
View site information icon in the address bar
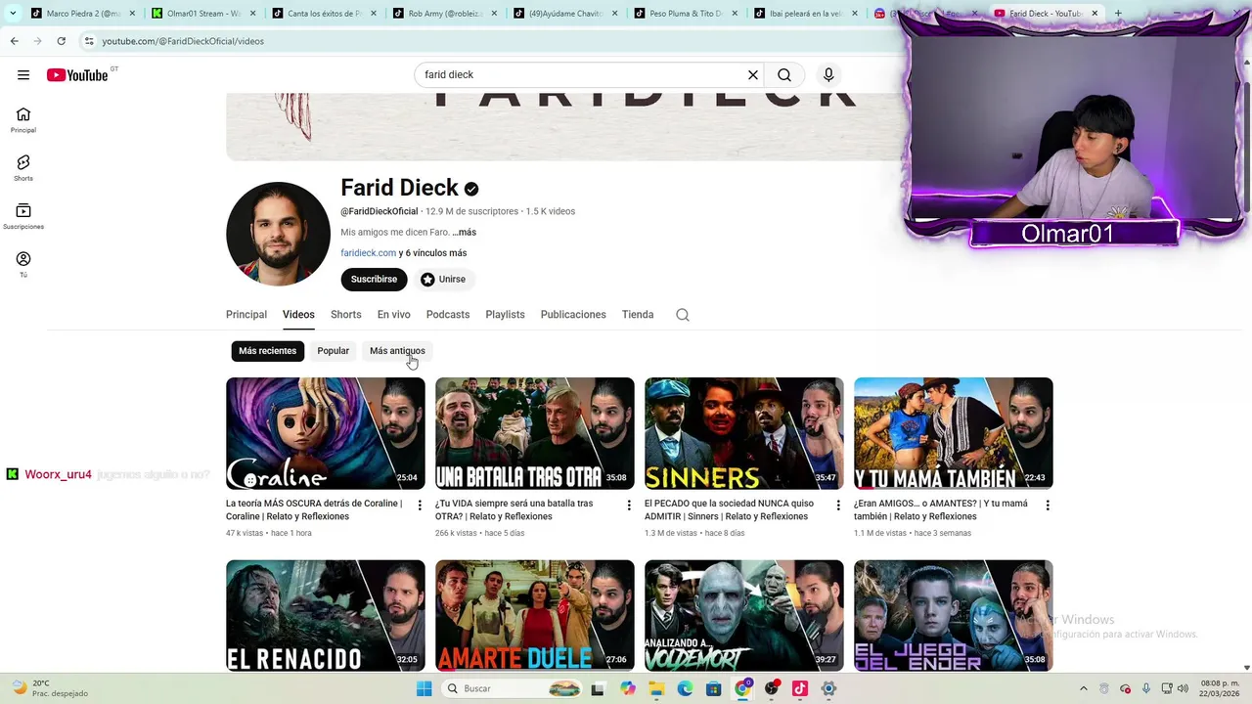pos(89,41)
